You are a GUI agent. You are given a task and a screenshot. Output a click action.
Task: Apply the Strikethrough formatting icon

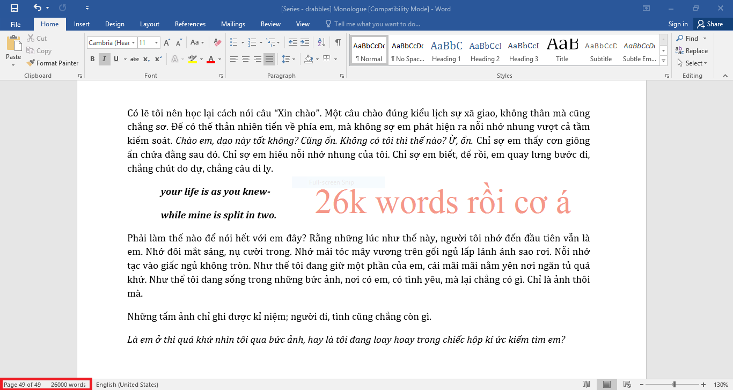(x=135, y=59)
